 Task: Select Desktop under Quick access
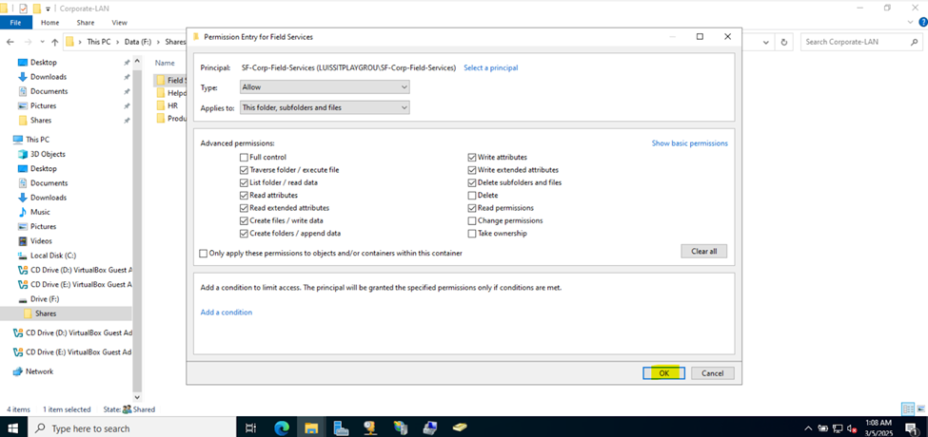click(43, 62)
